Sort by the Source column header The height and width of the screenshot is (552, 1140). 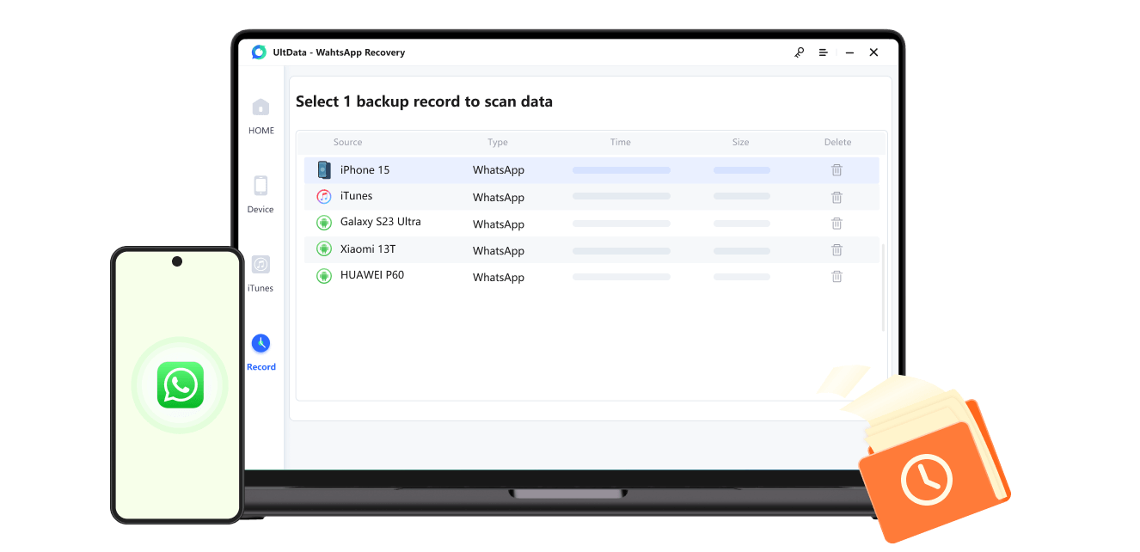click(x=347, y=143)
